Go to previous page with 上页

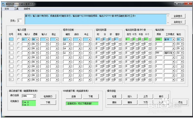tap(146, 96)
